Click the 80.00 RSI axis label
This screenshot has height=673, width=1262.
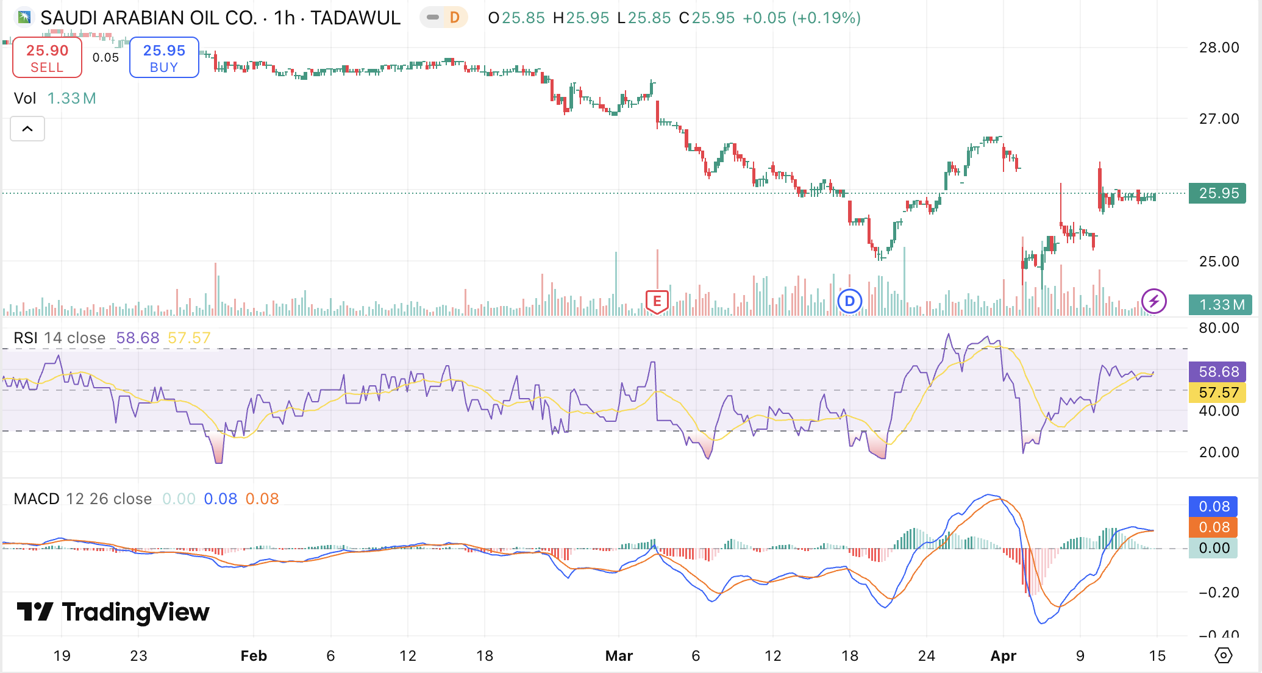pyautogui.click(x=1219, y=328)
